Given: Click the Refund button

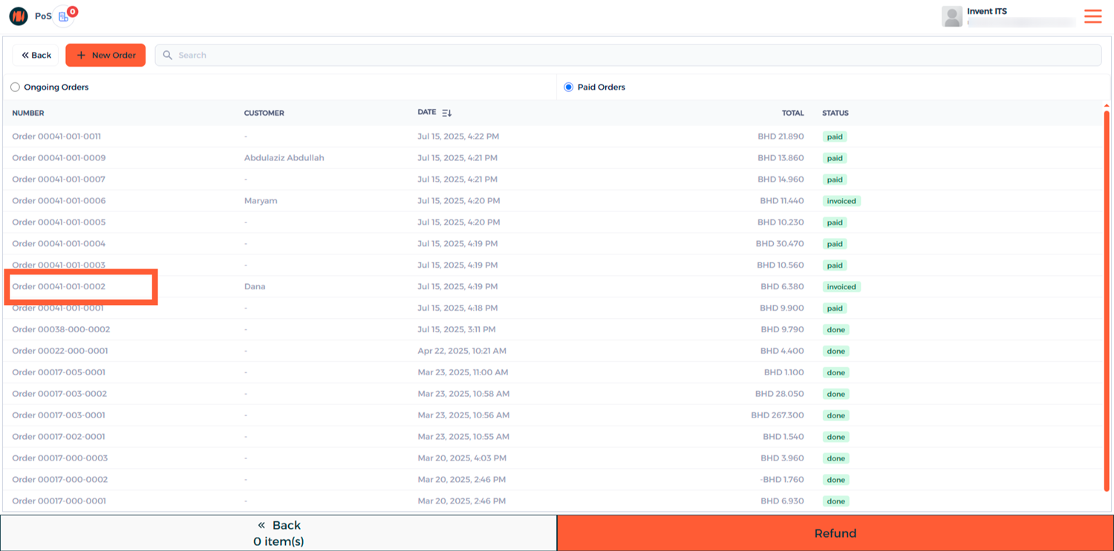Looking at the screenshot, I should [x=835, y=533].
